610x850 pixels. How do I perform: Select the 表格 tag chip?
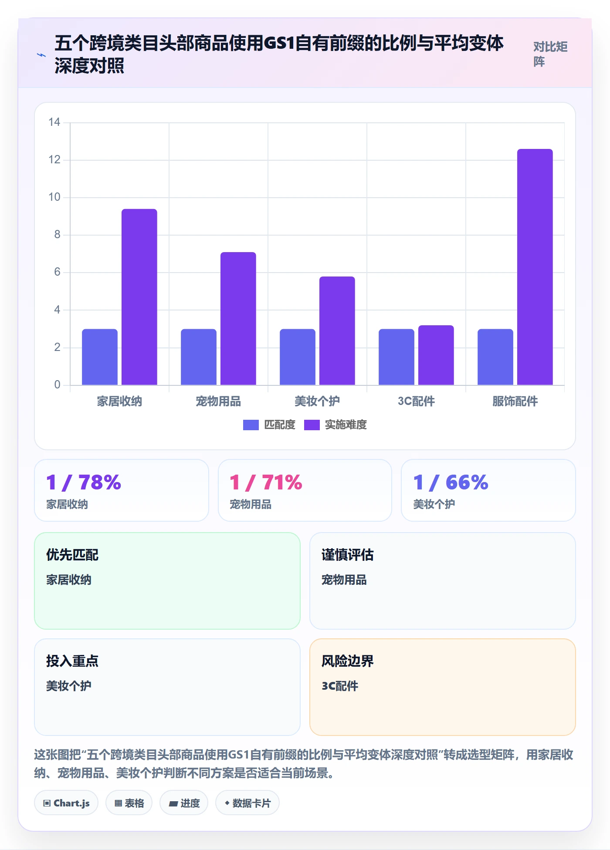coord(129,803)
